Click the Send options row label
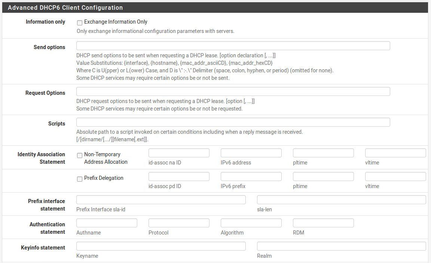431x263 pixels. point(49,47)
